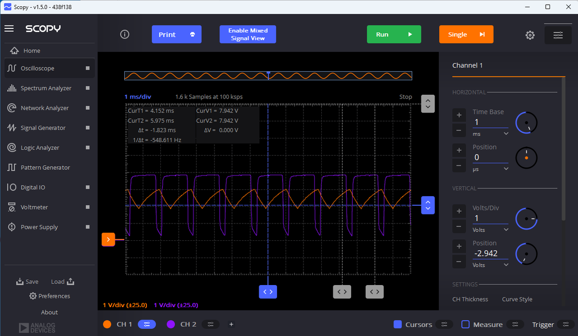578x336 pixels.
Task: Open the gear settings icon near Single
Action: pyautogui.click(x=530, y=35)
